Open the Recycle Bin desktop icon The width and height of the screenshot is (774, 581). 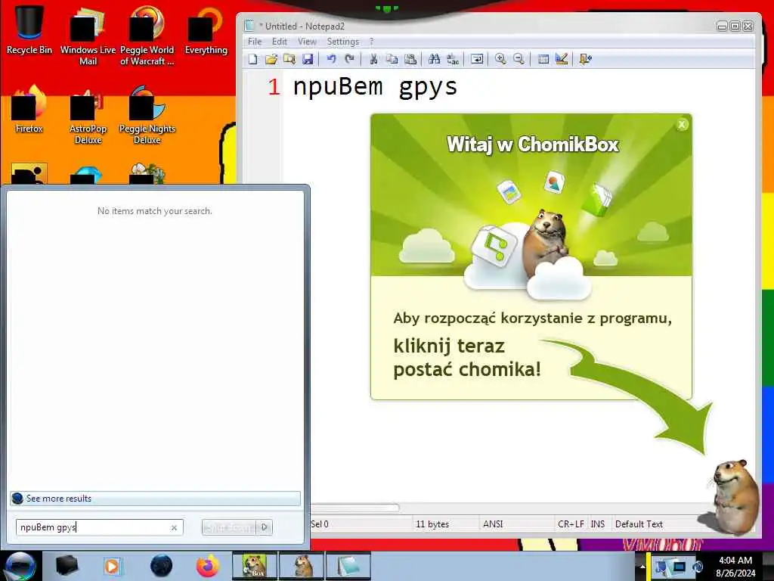coord(29,30)
